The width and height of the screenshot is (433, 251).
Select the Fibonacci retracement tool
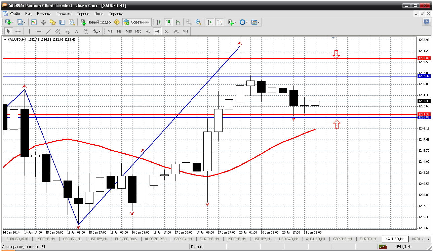tap(67, 31)
